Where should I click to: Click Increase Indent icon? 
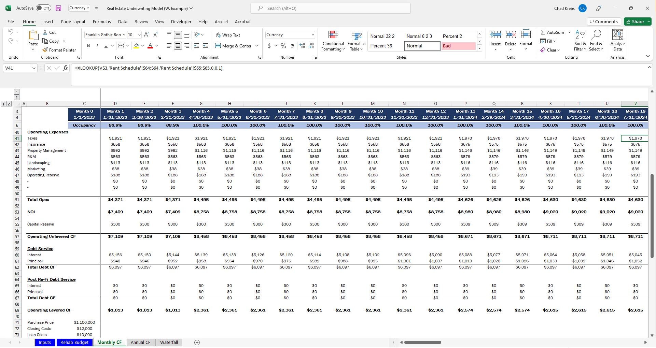tap(206, 46)
